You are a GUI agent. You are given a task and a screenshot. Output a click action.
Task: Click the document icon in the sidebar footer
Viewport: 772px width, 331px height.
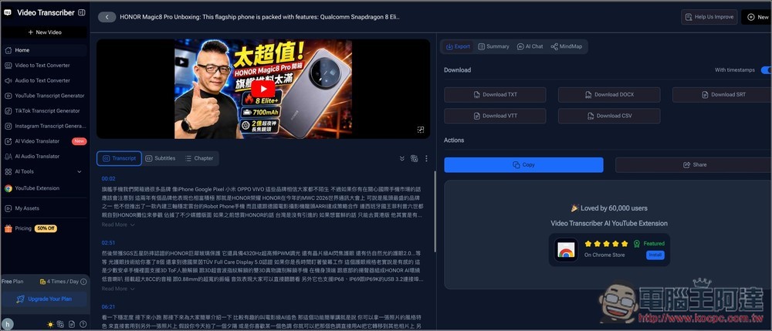(72, 324)
